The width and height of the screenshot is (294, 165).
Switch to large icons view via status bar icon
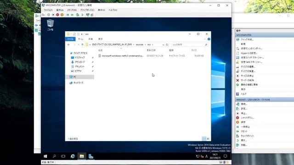(x=208, y=138)
